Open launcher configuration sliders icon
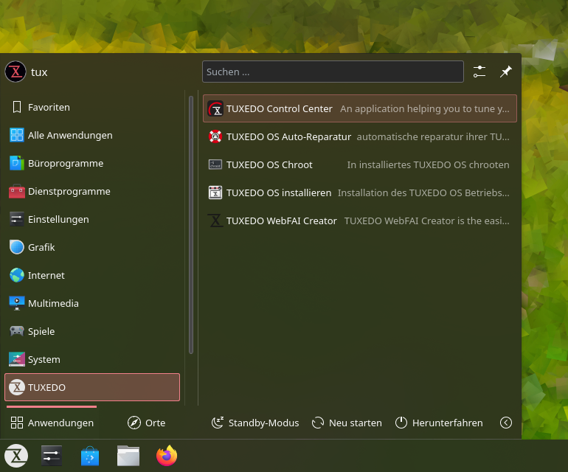568x472 pixels. pyautogui.click(x=479, y=72)
